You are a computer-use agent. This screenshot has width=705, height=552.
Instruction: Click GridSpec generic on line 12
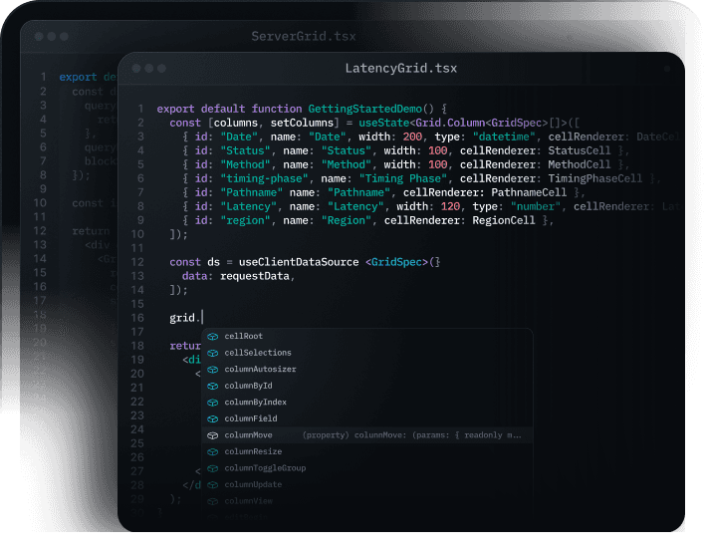click(x=396, y=262)
